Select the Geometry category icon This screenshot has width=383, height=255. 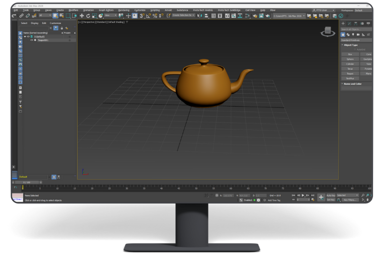tap(343, 35)
